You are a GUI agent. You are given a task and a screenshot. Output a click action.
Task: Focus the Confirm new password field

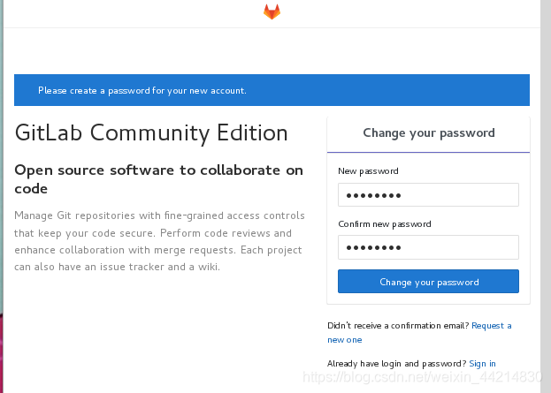coord(428,247)
